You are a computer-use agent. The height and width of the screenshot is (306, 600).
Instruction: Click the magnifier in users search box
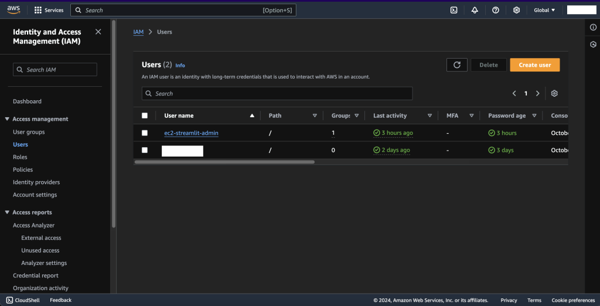(x=149, y=93)
